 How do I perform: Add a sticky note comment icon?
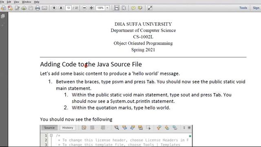133,8
